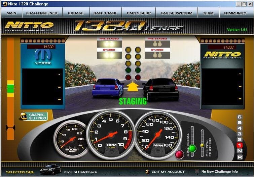Switch to the RACE TRACK tab

(x=105, y=13)
